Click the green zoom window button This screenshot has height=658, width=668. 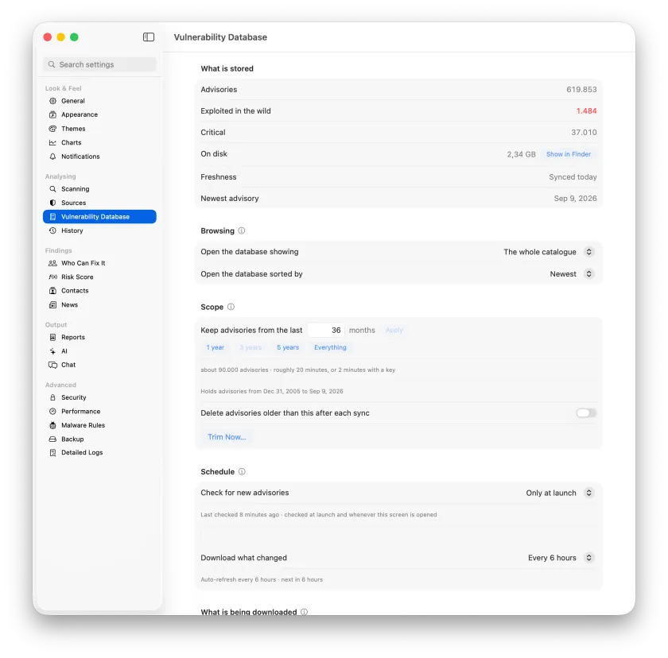(x=74, y=37)
